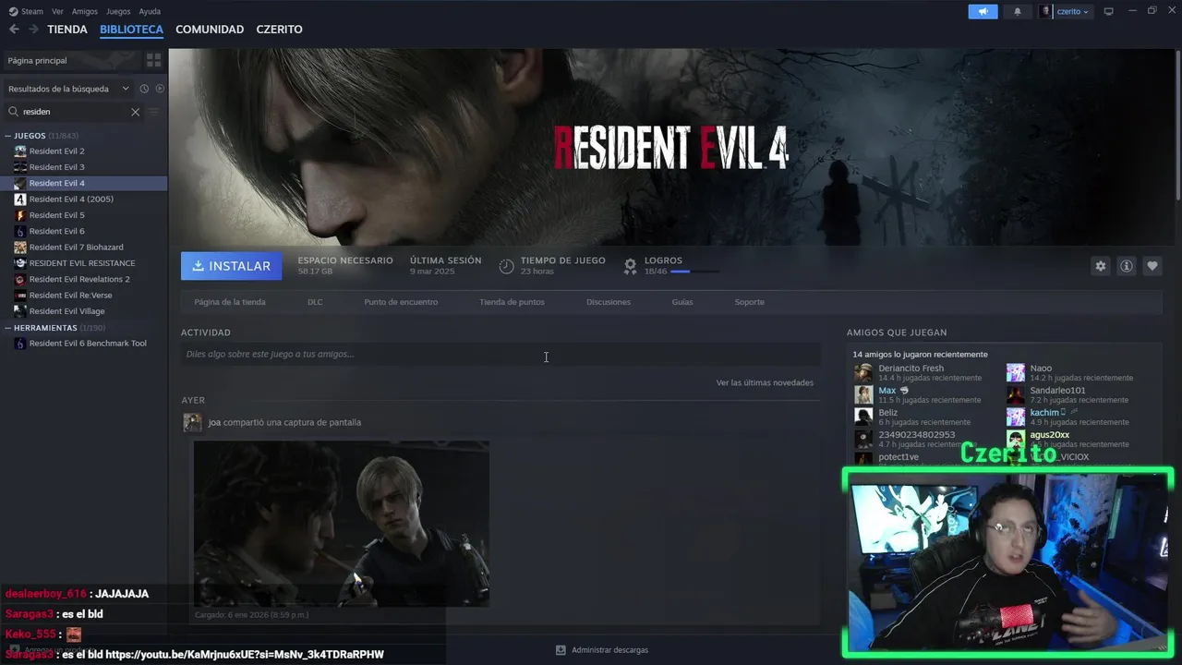Open the announcements megaphone button

pyautogui.click(x=983, y=11)
